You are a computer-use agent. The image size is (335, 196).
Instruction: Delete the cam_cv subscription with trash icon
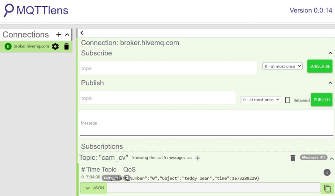(x=293, y=158)
